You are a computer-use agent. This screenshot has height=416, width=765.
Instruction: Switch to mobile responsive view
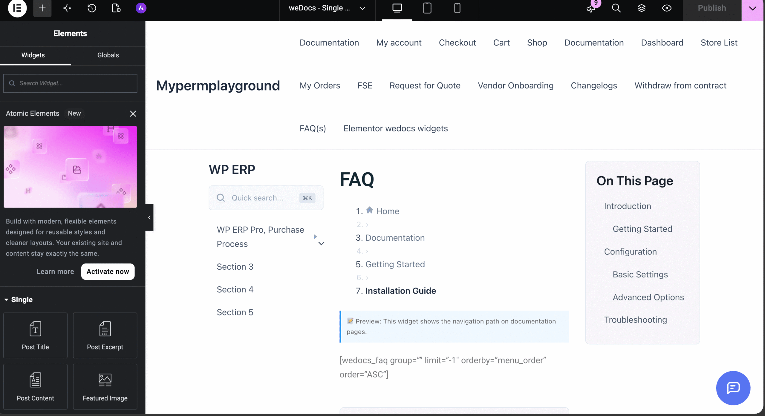coord(457,8)
